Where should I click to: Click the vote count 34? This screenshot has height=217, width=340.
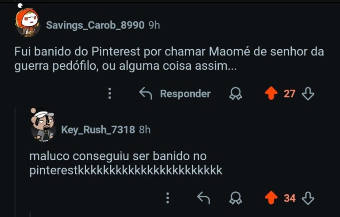[x=289, y=198]
